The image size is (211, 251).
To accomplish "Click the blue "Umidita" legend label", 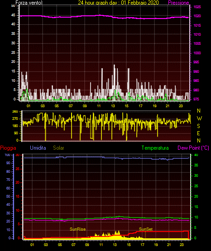I will (x=38, y=148).
